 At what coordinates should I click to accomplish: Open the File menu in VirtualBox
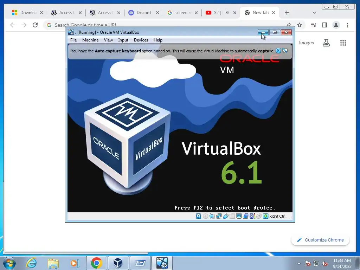tap(73, 40)
